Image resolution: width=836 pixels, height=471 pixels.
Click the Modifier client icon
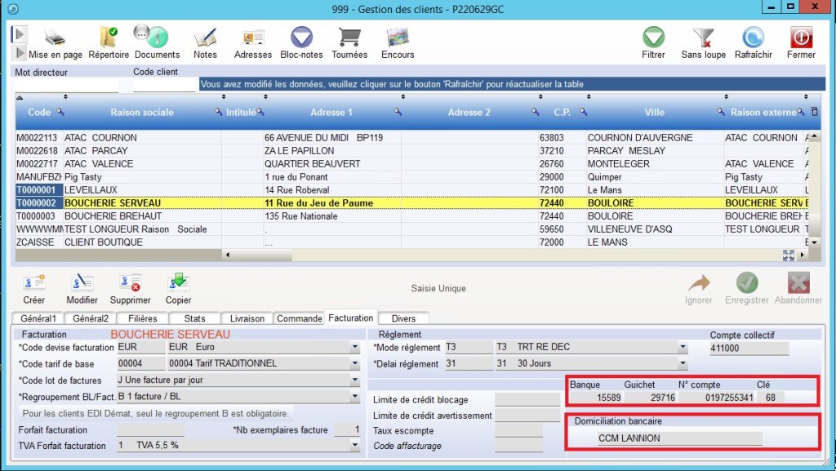point(82,283)
